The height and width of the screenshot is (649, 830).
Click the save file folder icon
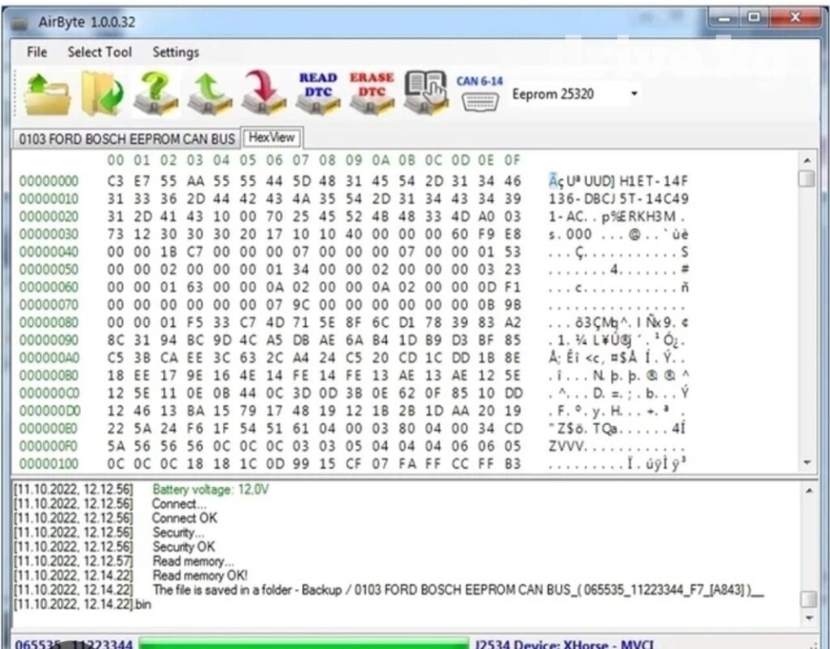(100, 94)
